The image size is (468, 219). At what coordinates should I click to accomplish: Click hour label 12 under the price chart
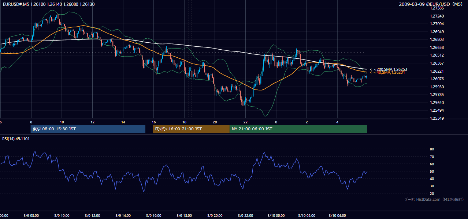(x=93, y=122)
